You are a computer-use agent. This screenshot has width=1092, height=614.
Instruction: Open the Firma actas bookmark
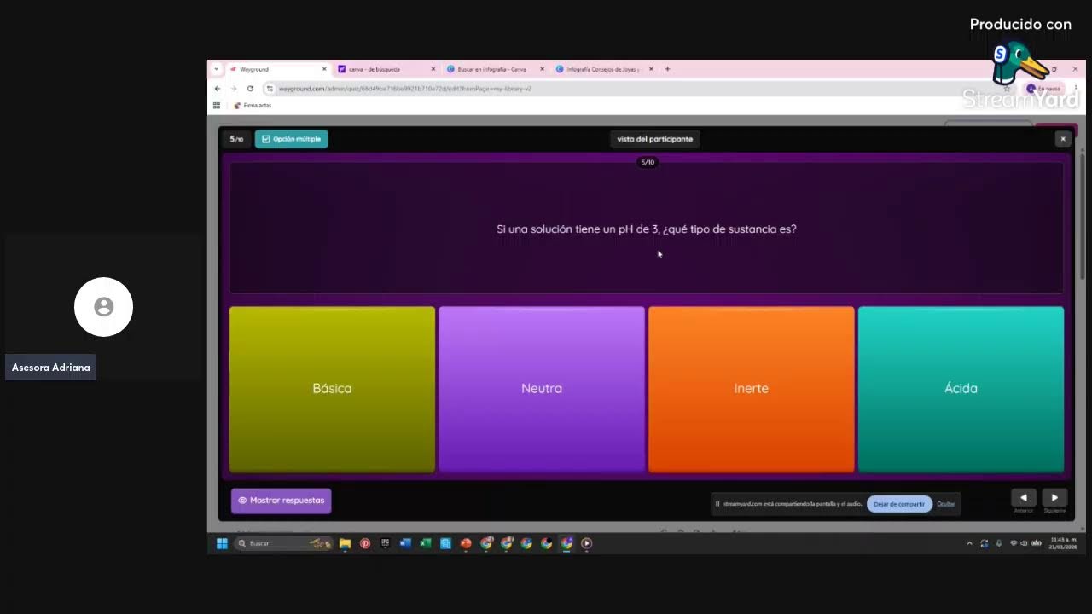coord(253,106)
